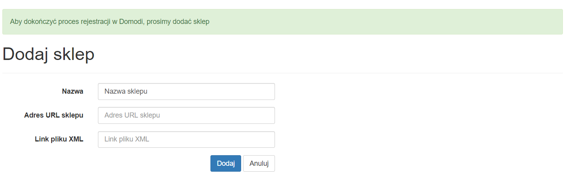Click the Link pliku XML input field
Screen dimensions: 568x194
pos(186,140)
